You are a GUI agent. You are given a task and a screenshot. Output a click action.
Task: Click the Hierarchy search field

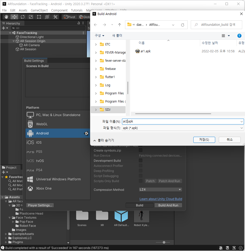point(48,28)
